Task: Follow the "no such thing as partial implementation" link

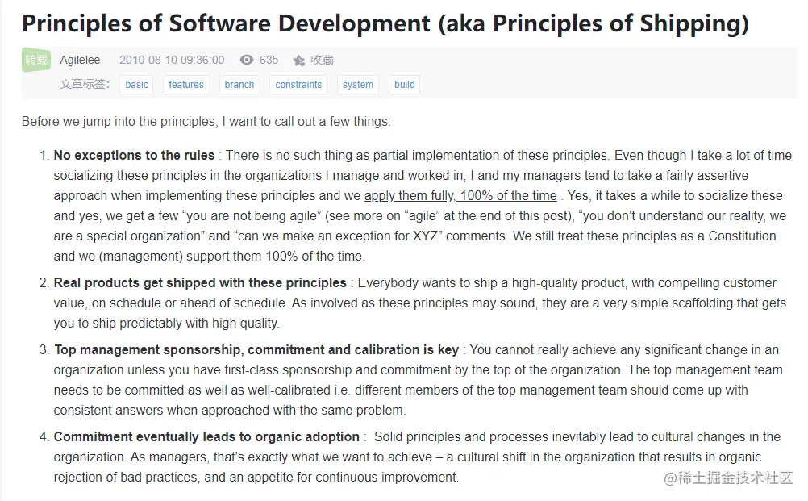Action: (387, 155)
